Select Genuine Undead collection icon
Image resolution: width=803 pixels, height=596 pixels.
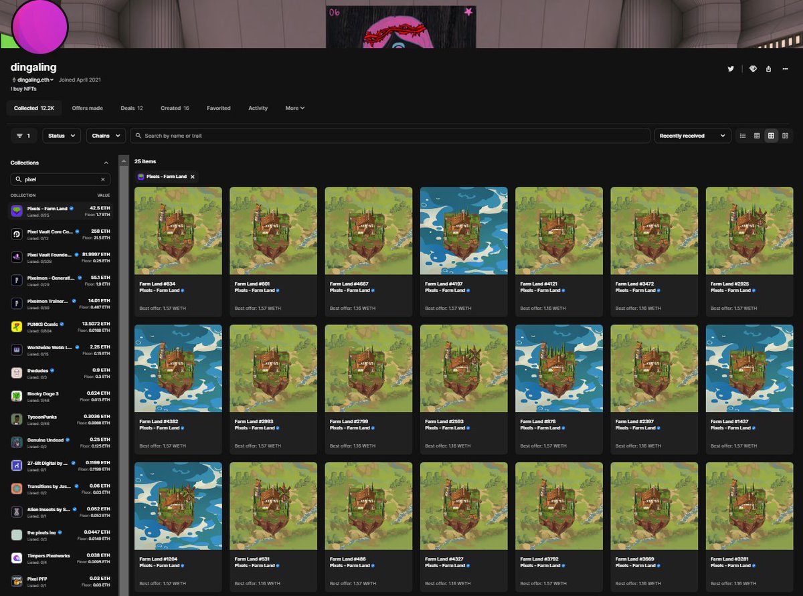coord(17,442)
